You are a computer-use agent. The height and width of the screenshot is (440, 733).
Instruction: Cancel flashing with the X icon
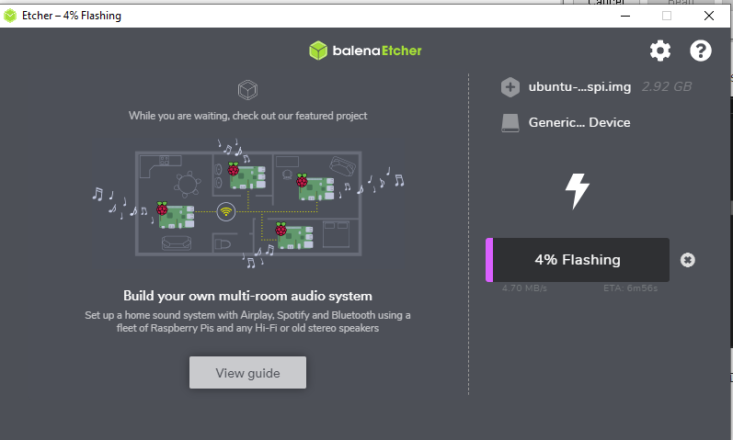pos(687,260)
